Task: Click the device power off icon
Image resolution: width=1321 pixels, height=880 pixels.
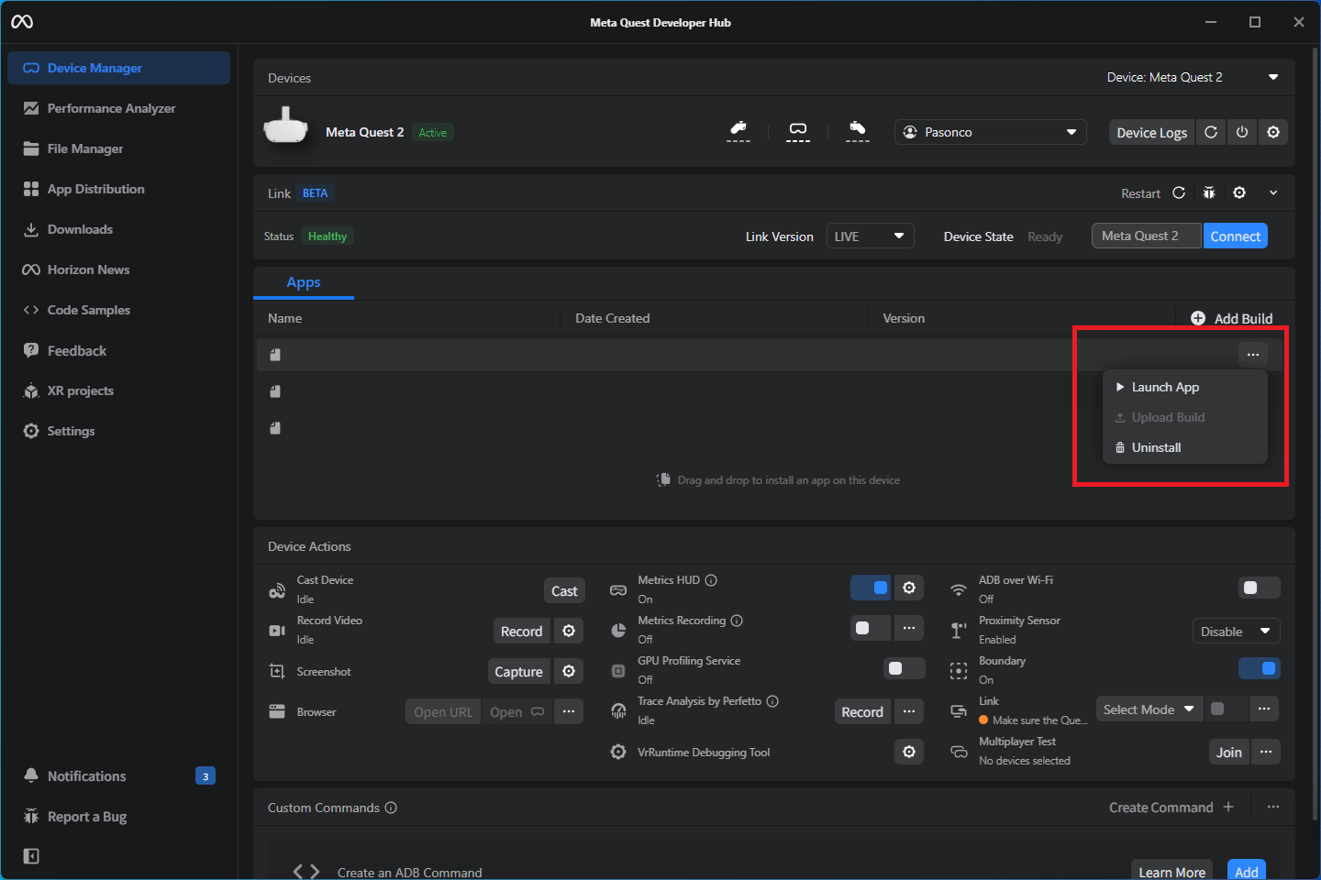Action: pos(1242,132)
